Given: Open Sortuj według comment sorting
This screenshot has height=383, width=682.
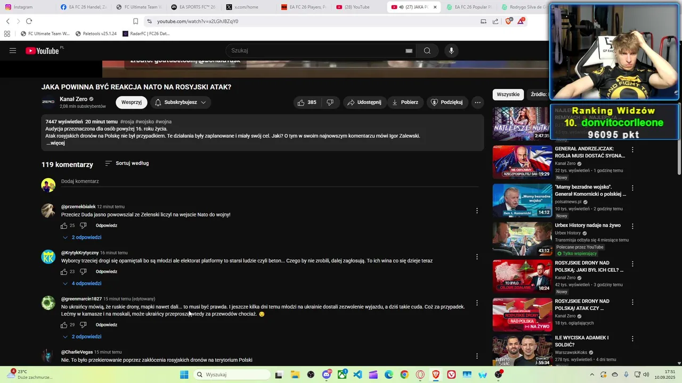Looking at the screenshot, I should 127,163.
